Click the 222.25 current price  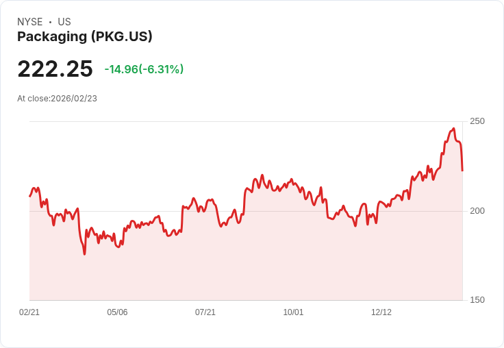point(55,69)
